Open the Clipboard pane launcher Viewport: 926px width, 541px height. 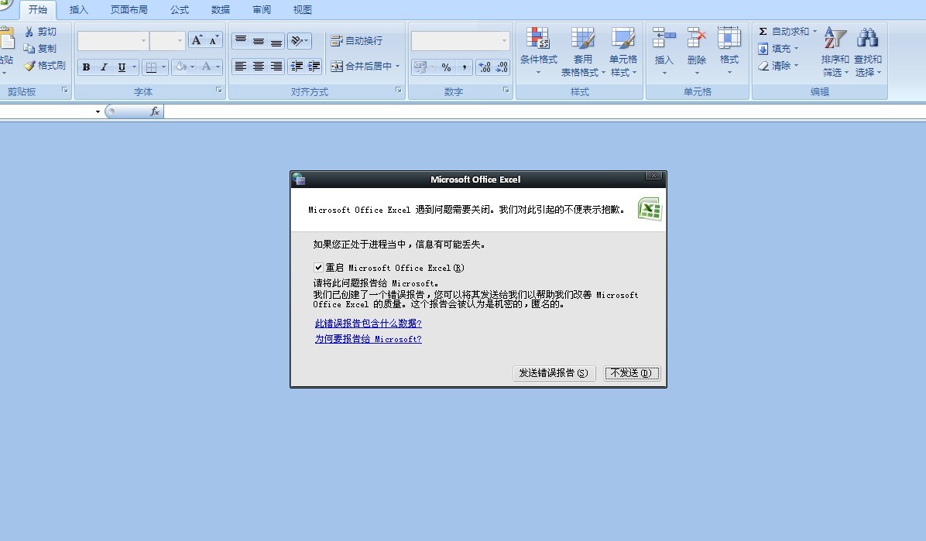click(64, 91)
